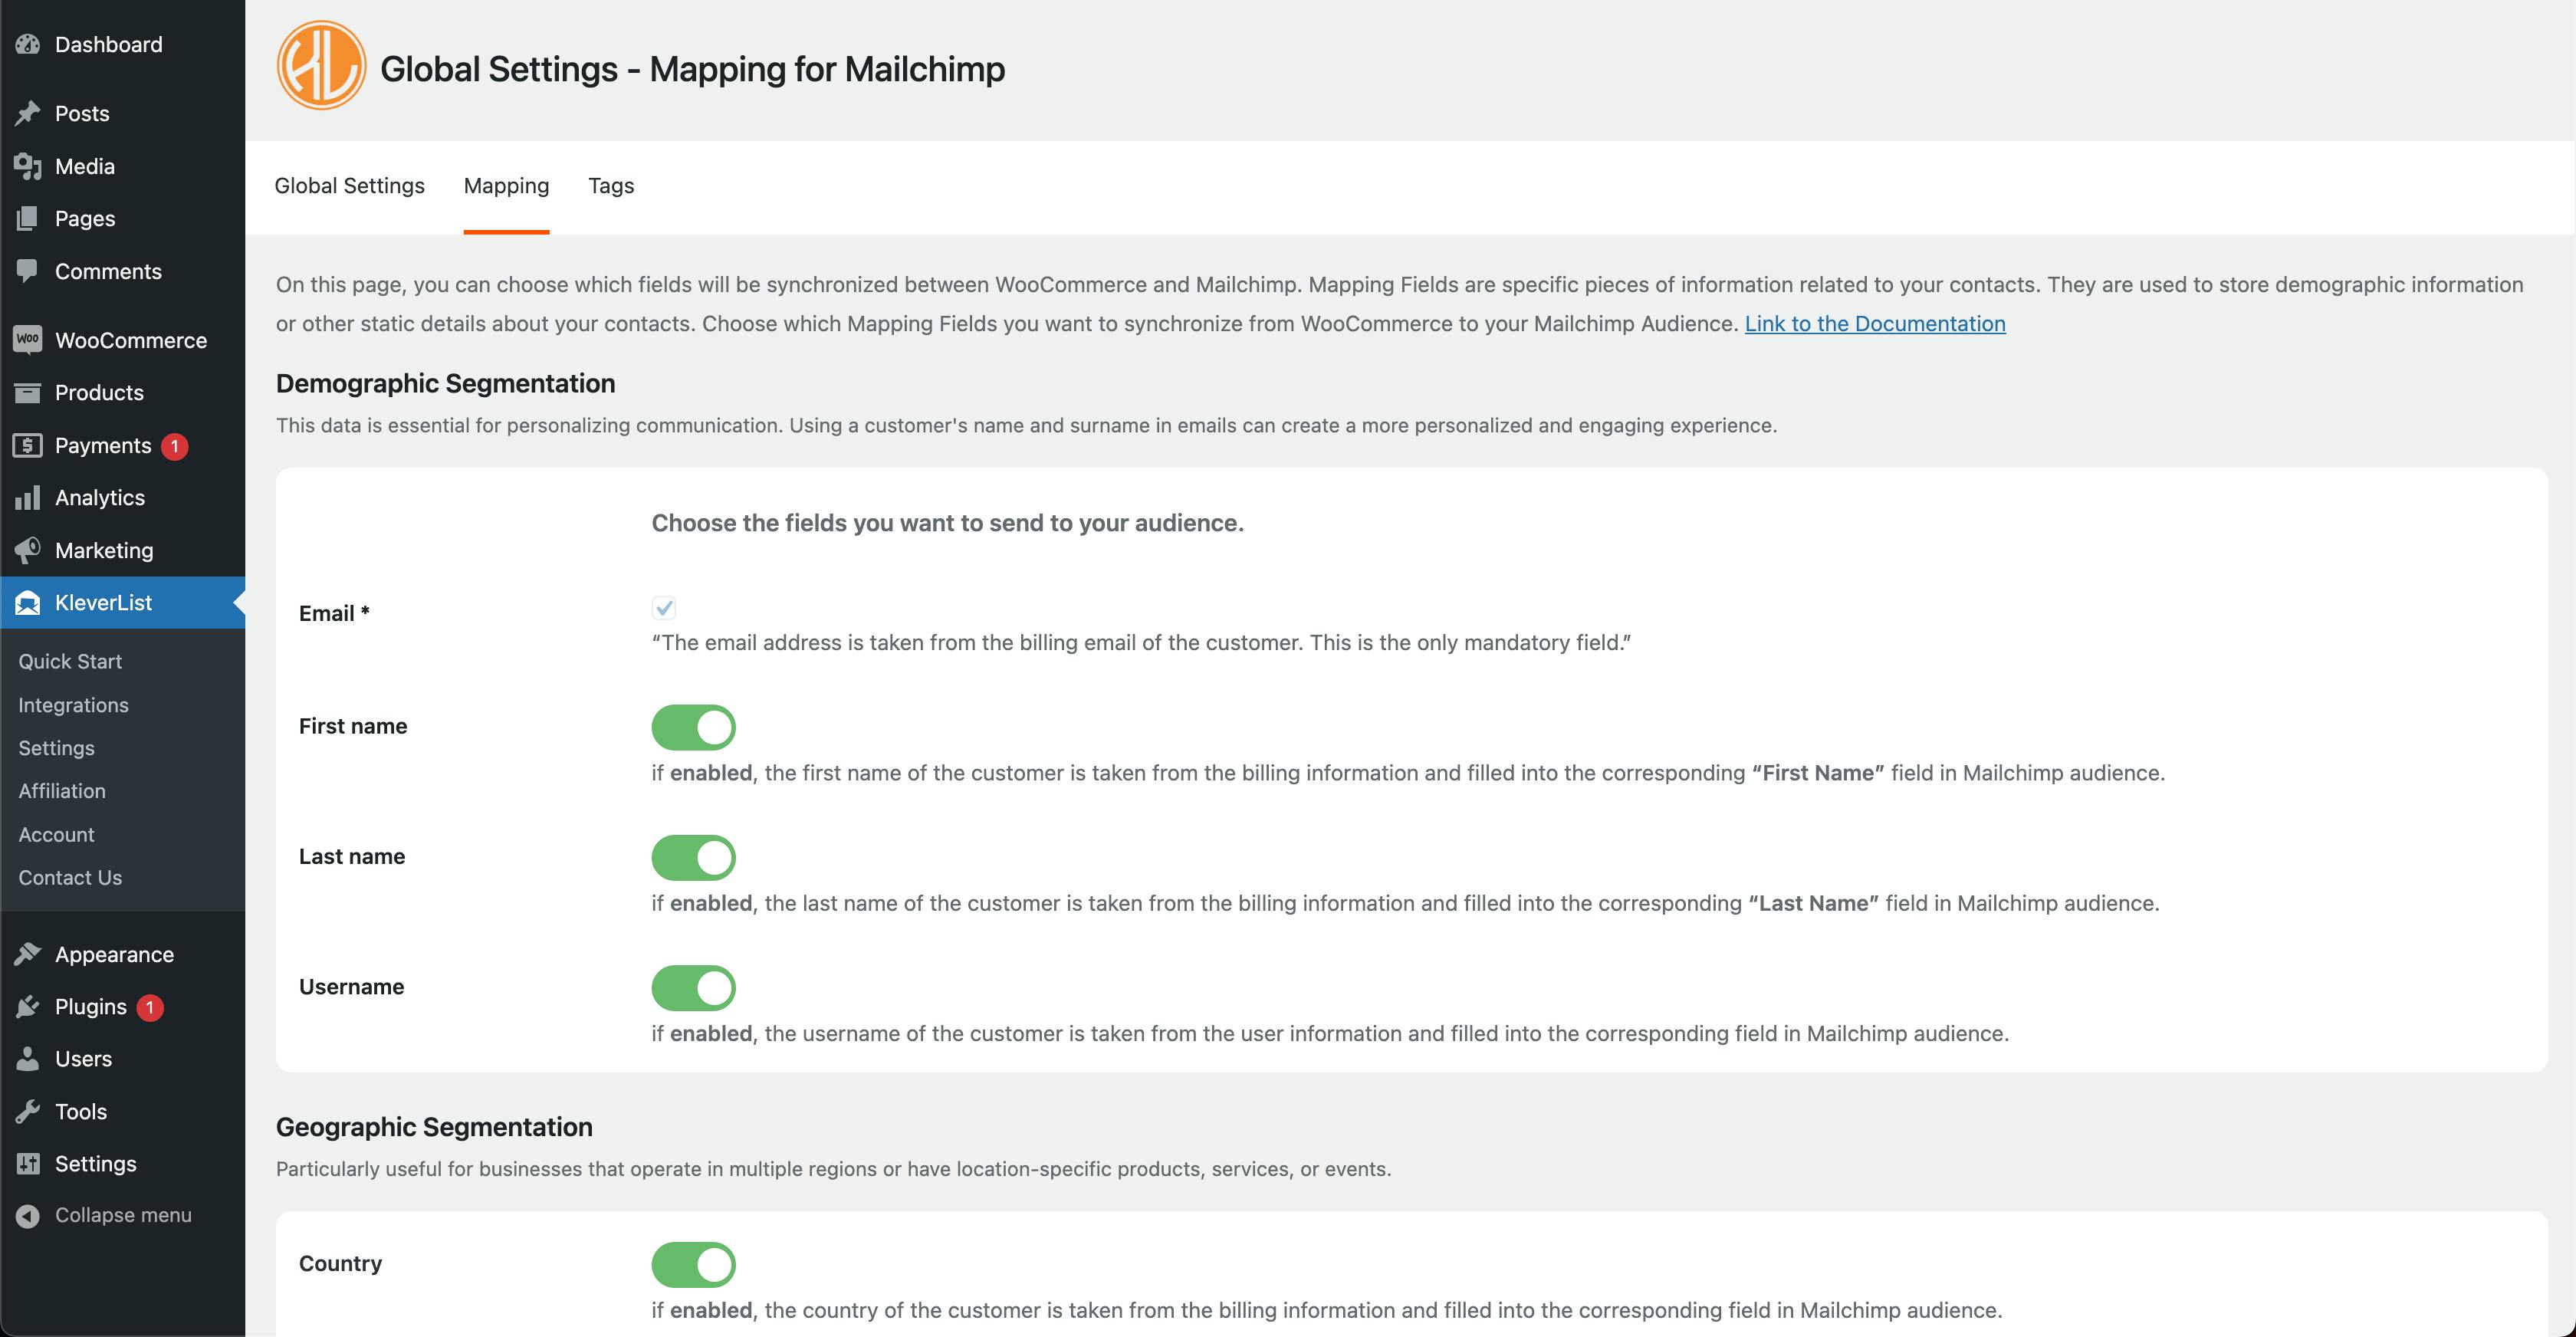
Task: Click the "Email *" field label
Action: tap(334, 613)
